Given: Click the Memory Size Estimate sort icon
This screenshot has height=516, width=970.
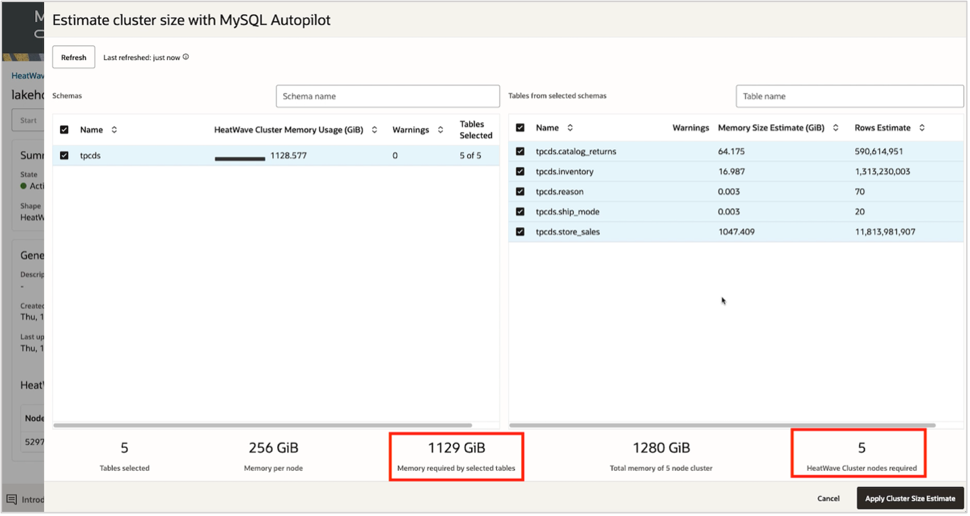Looking at the screenshot, I should tap(836, 127).
